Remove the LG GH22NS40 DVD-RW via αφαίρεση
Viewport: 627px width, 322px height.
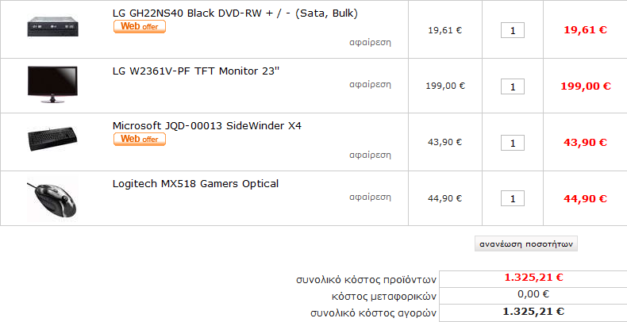coord(371,42)
